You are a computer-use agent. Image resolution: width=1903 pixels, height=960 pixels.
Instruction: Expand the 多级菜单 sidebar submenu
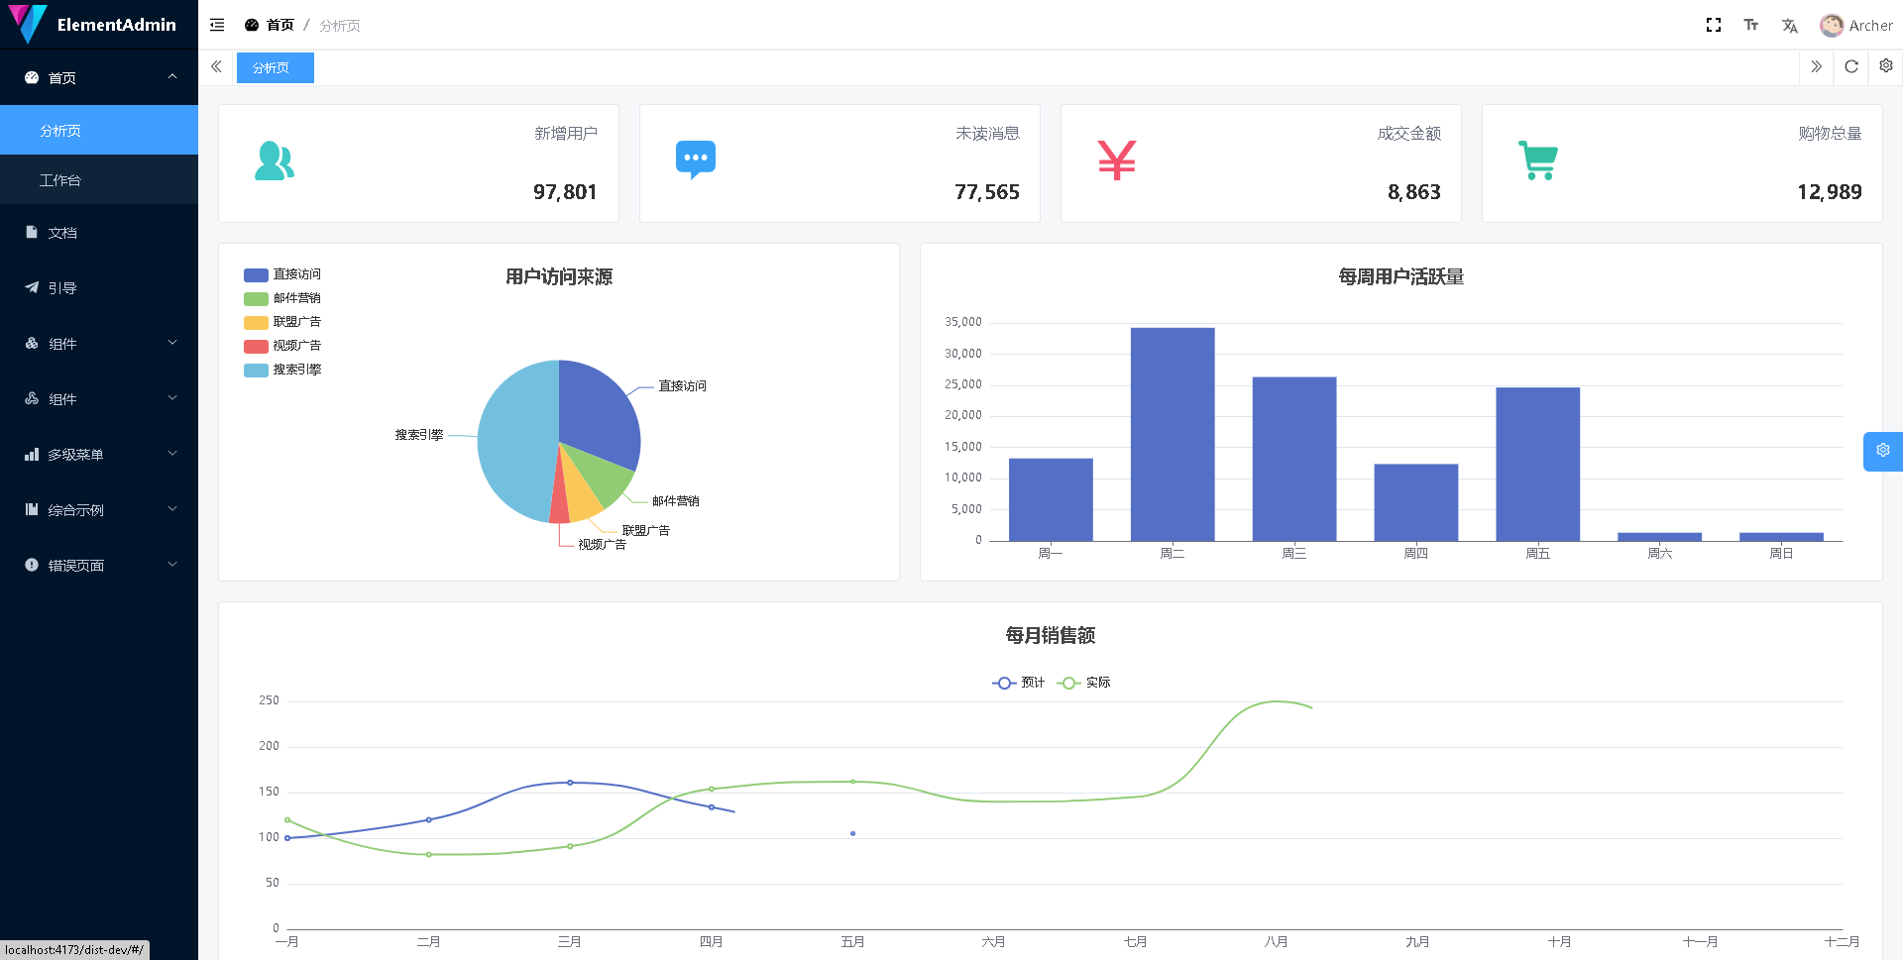(x=99, y=455)
